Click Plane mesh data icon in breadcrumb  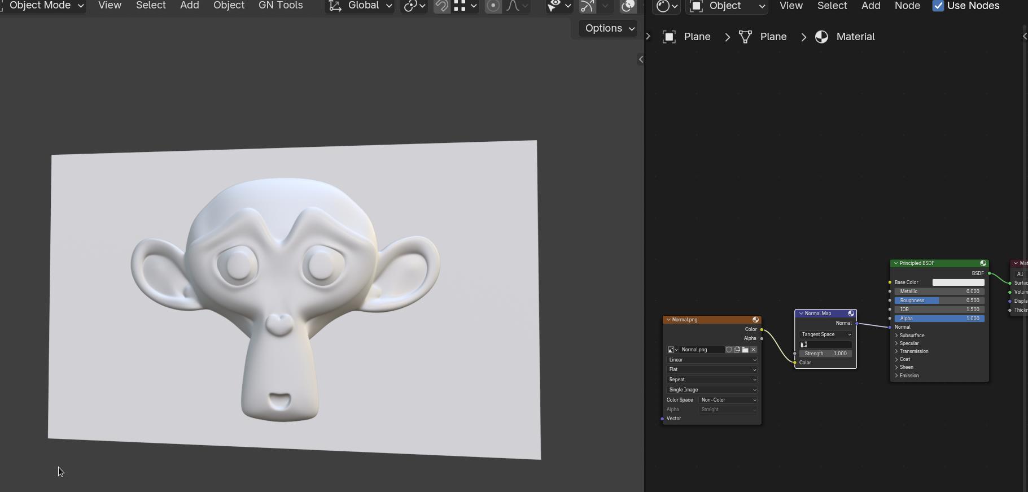[x=745, y=37]
